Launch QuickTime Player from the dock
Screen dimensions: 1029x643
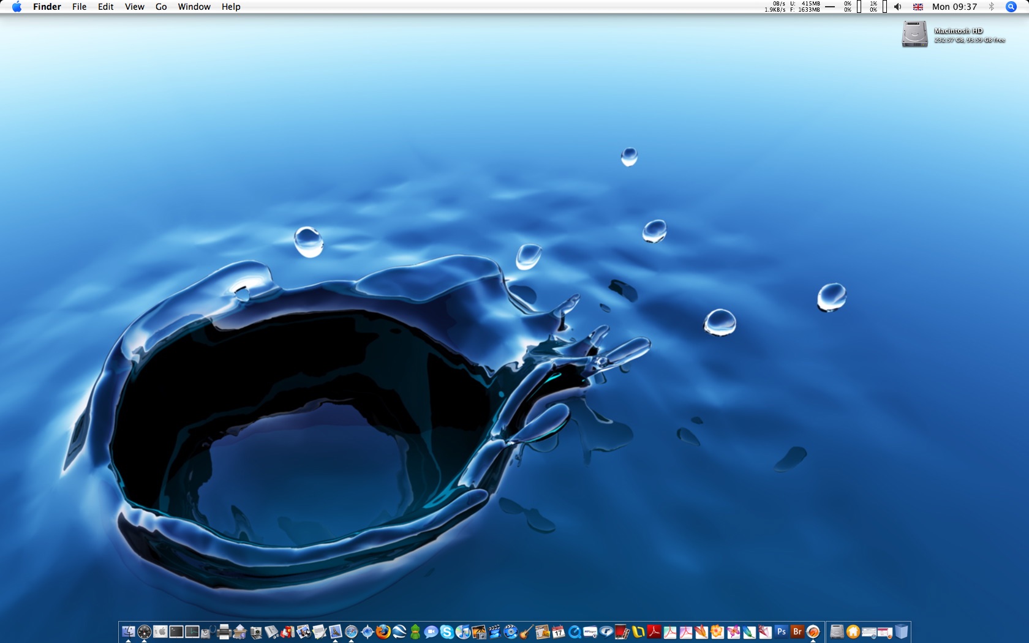point(574,631)
